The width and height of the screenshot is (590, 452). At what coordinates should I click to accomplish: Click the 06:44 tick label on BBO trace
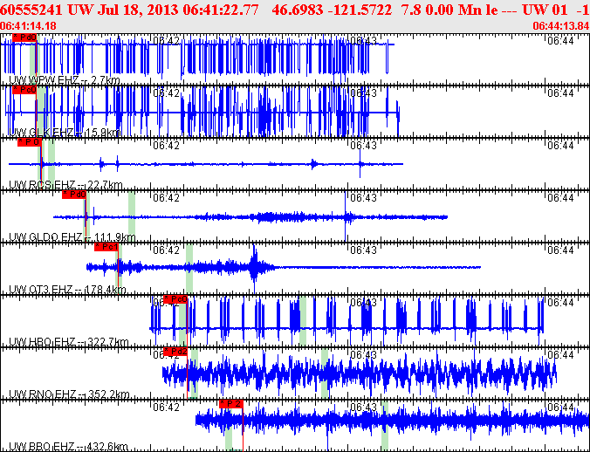click(x=560, y=407)
